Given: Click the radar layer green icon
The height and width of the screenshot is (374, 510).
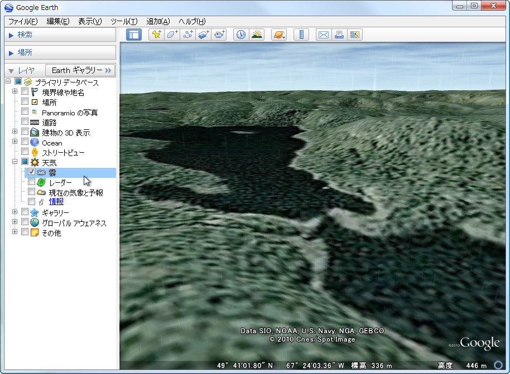Looking at the screenshot, I should point(41,182).
